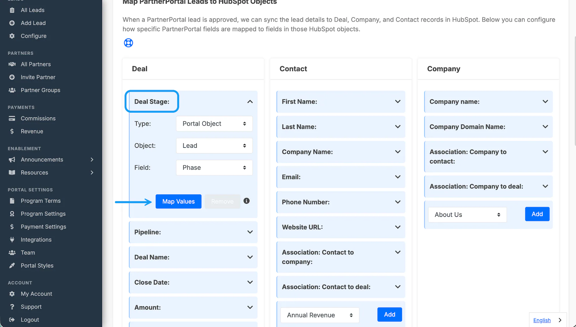Click the Resources book icon
Screen dimensions: 576x327
tap(12, 173)
